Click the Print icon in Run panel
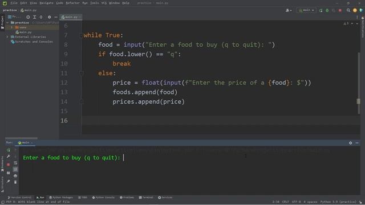 [15, 176]
